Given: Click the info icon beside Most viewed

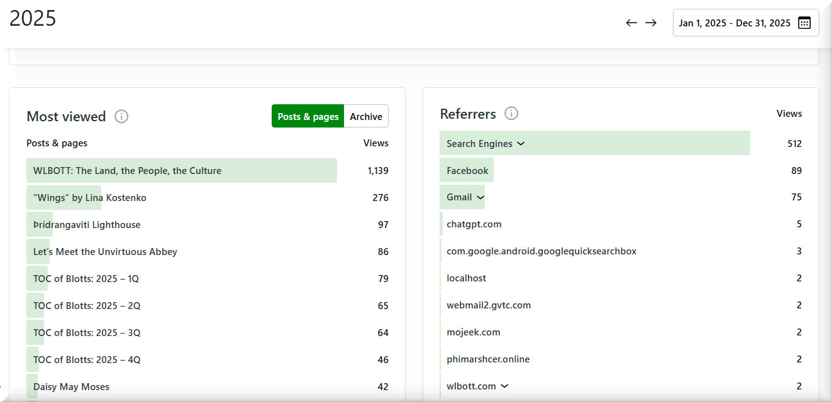Looking at the screenshot, I should click(x=121, y=117).
